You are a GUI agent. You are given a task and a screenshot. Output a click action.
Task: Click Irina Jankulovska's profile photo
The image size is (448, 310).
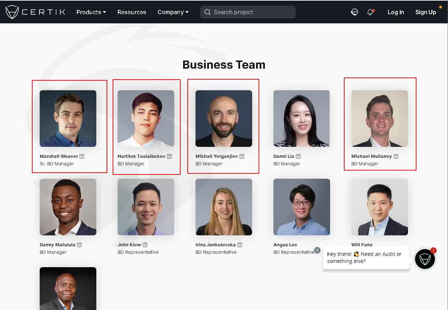224,207
